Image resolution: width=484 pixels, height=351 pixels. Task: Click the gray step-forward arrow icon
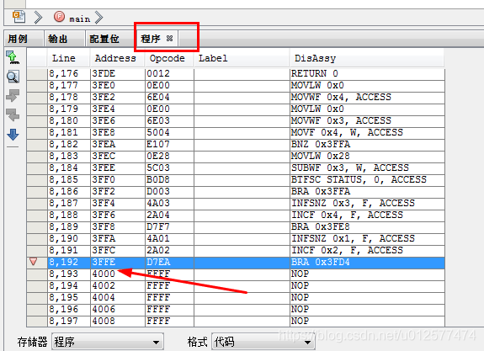[x=13, y=95]
